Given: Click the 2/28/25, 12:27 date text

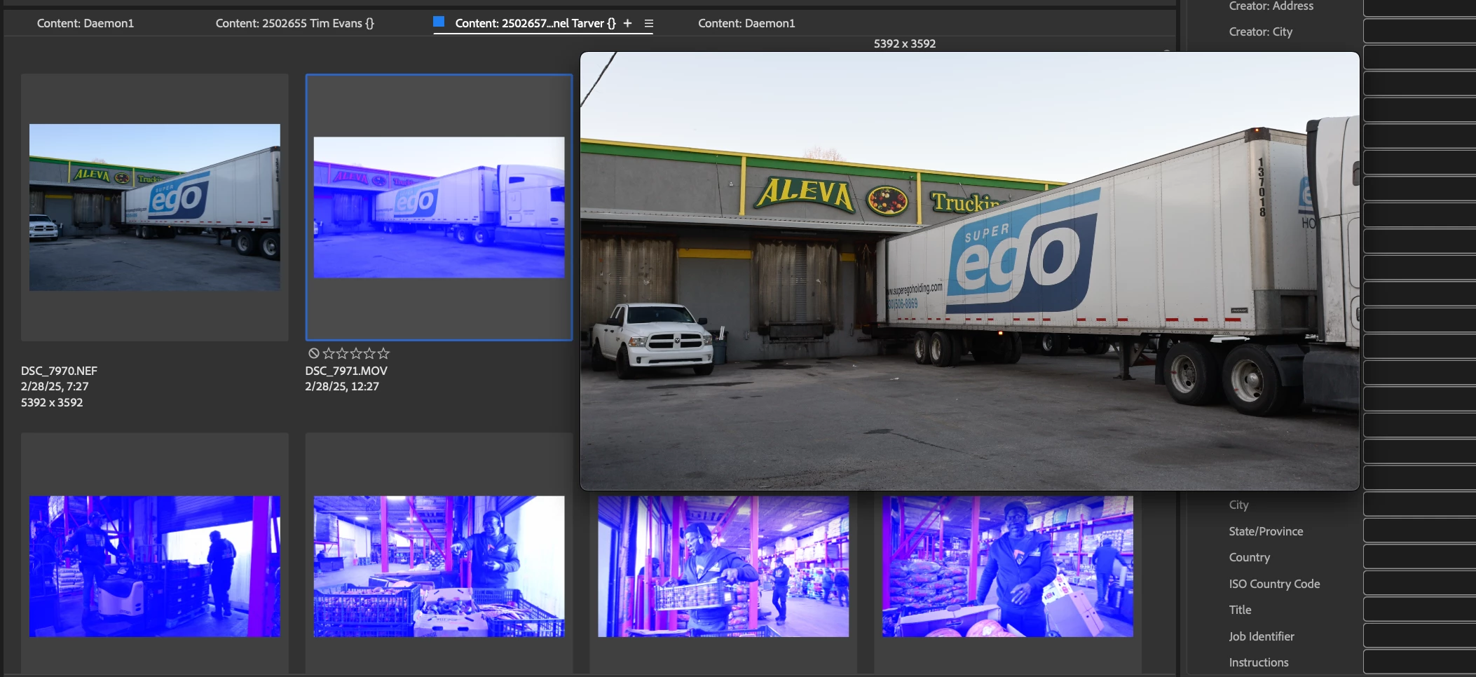Looking at the screenshot, I should tap(342, 386).
